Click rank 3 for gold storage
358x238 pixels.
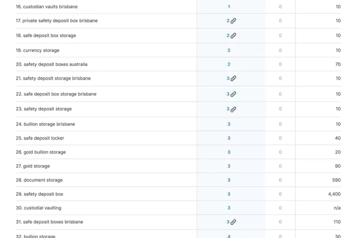229,166
